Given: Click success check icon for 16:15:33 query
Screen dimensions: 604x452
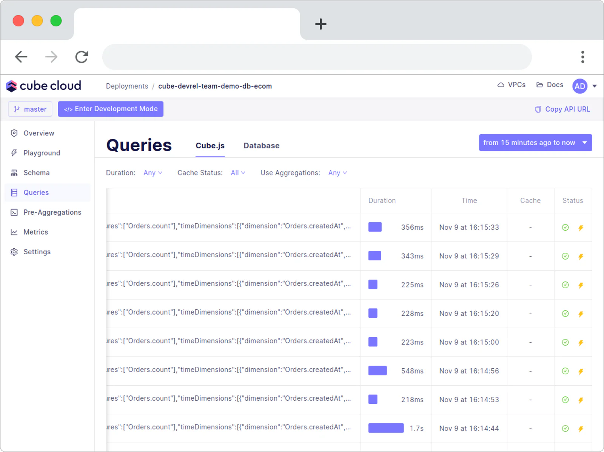Looking at the screenshot, I should click(565, 228).
